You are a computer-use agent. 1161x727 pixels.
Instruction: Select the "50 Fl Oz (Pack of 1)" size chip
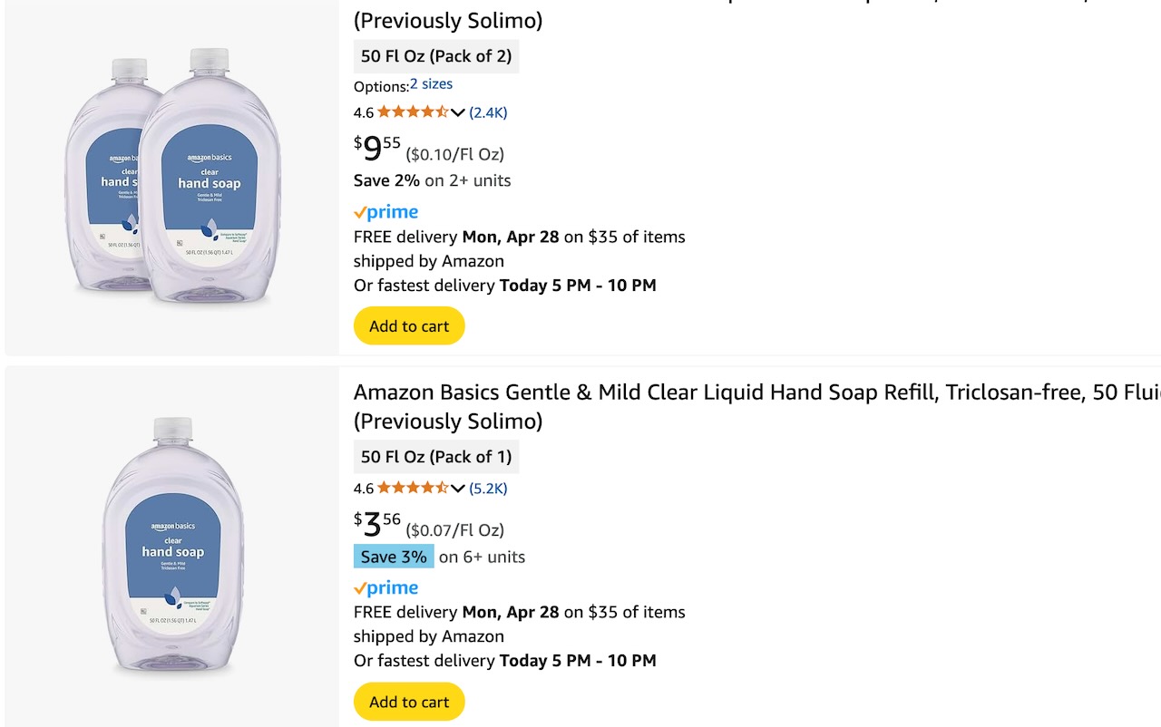tap(436, 457)
